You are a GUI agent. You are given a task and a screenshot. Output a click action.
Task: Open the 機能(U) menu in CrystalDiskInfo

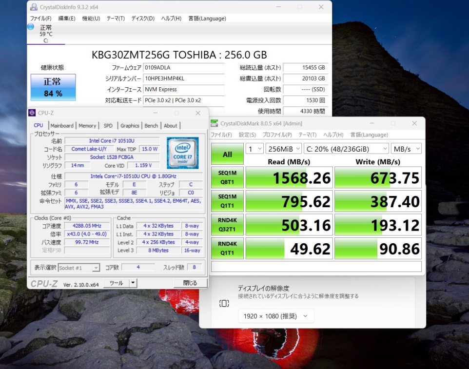pyautogui.click(x=91, y=19)
